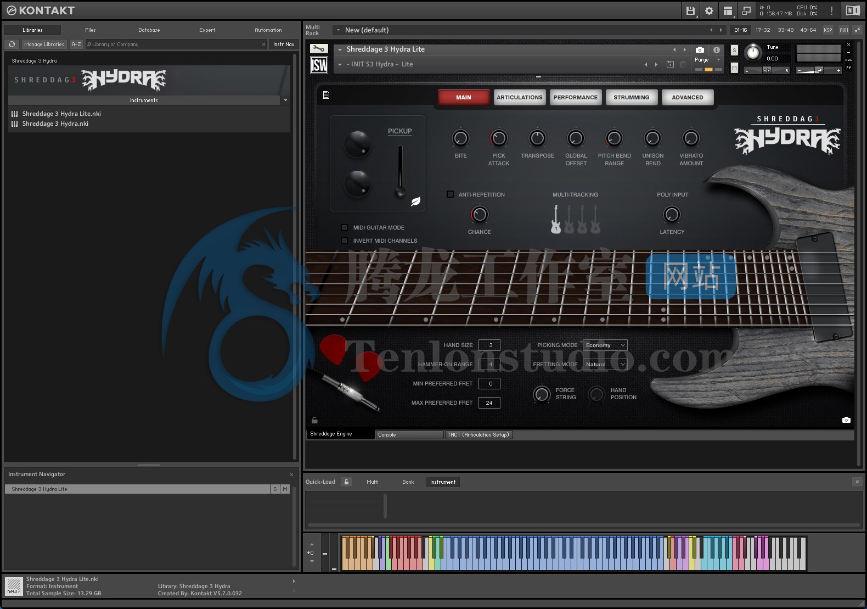
Task: Save the current snapshot icon
Action: point(670,64)
